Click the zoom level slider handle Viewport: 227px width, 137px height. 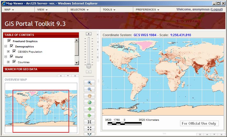click(89, 66)
